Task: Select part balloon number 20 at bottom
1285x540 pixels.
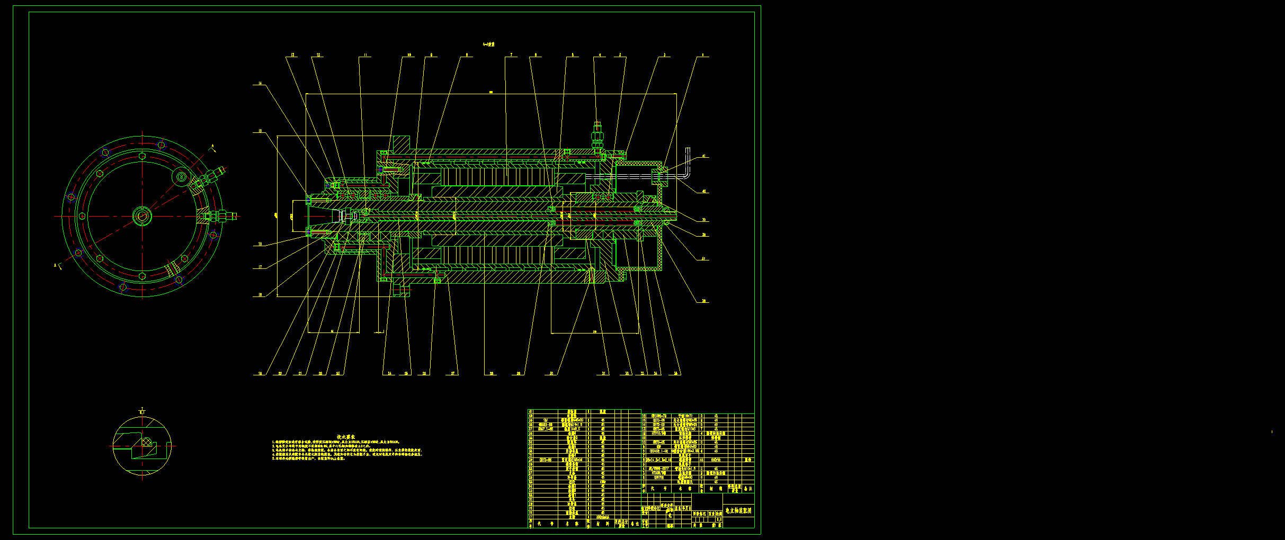Action: (280, 374)
